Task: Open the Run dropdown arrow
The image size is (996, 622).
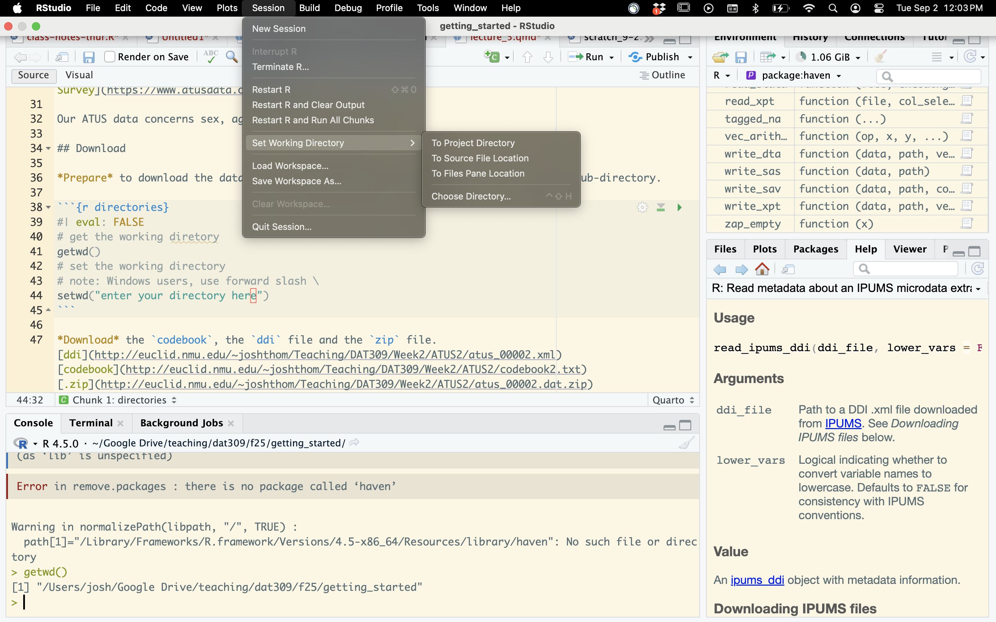Action: [x=612, y=57]
